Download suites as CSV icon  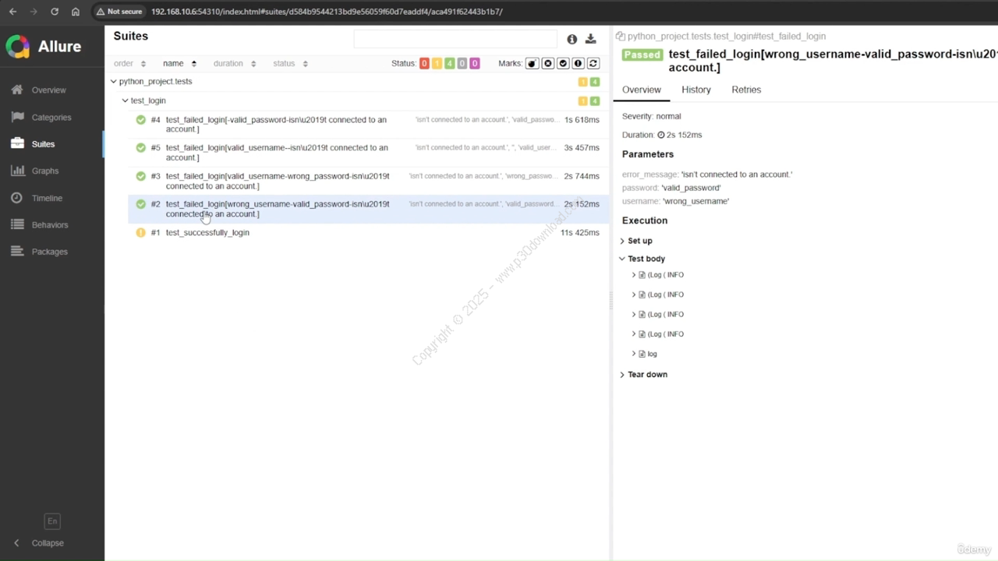point(591,39)
